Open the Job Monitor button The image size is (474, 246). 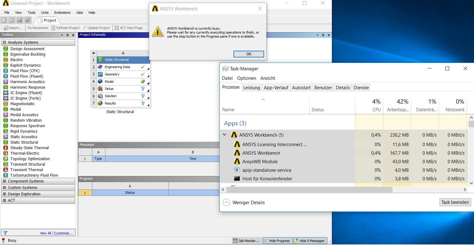click(x=247, y=241)
